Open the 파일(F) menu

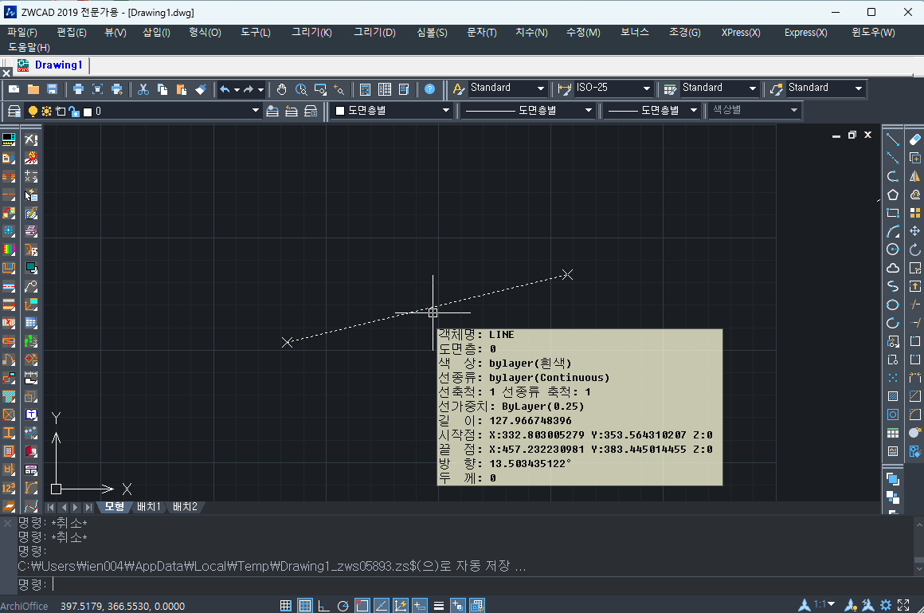(22, 33)
